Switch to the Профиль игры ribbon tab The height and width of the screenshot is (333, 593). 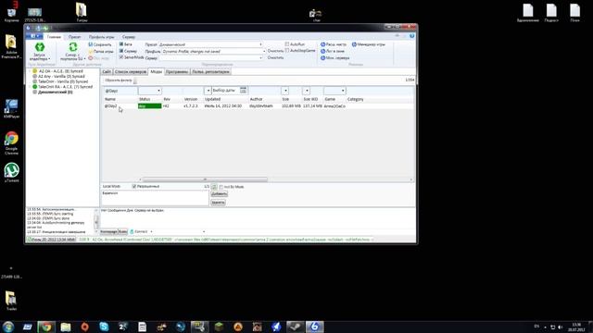tap(101, 37)
